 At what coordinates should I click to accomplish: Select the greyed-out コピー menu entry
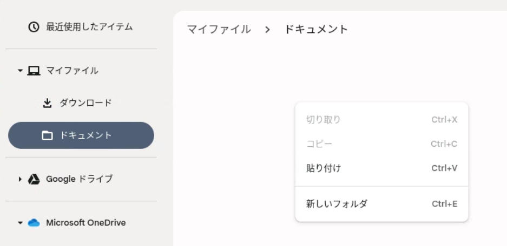pyautogui.click(x=381, y=144)
